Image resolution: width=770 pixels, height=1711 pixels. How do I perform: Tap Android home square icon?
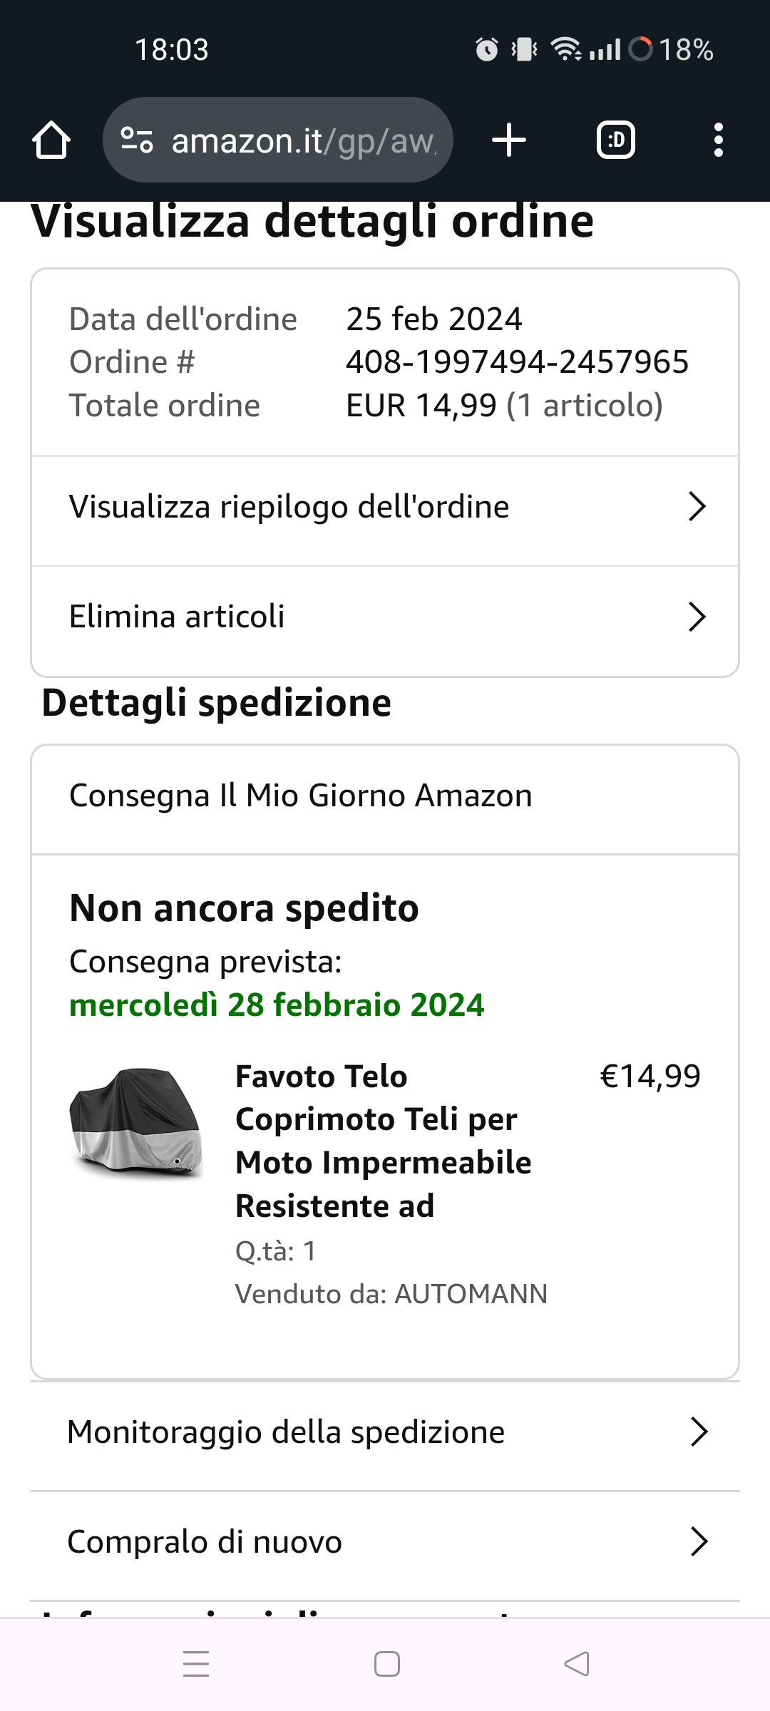click(386, 1664)
